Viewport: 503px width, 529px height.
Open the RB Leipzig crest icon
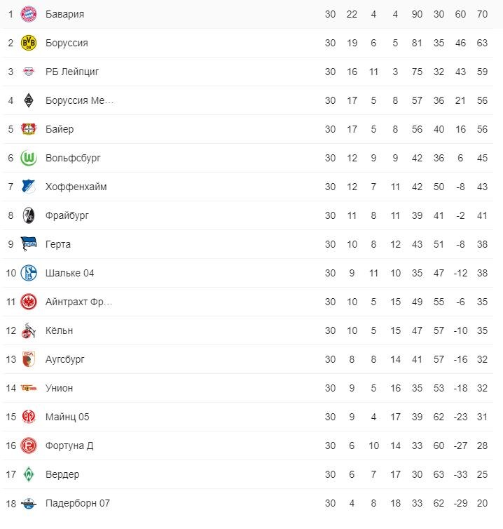pyautogui.click(x=29, y=72)
